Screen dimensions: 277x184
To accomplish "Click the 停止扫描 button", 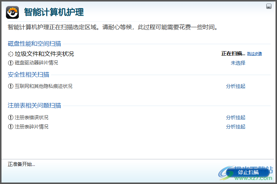I will click(248, 172).
